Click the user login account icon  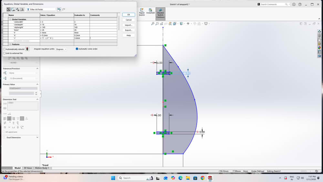(x=294, y=4)
